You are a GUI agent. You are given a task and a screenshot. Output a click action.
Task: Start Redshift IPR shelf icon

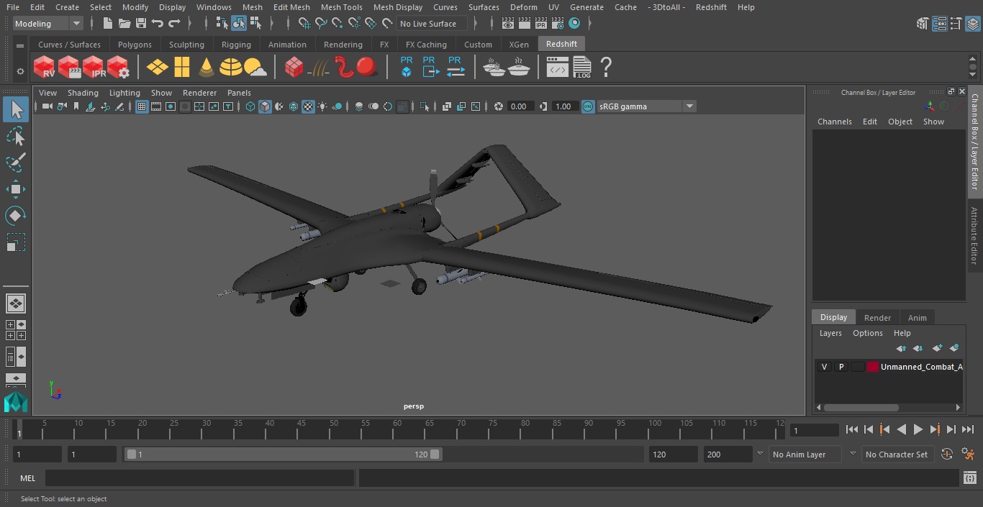pyautogui.click(x=94, y=68)
